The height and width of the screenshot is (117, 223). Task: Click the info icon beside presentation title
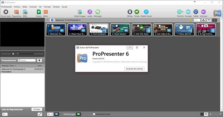pos(52,20)
